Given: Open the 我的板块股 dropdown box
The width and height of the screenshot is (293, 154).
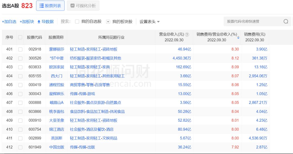Looking at the screenshot, I should (x=108, y=22).
